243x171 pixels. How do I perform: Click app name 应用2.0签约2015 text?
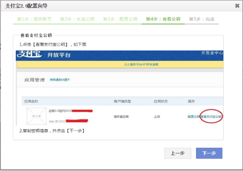click(x=60, y=111)
